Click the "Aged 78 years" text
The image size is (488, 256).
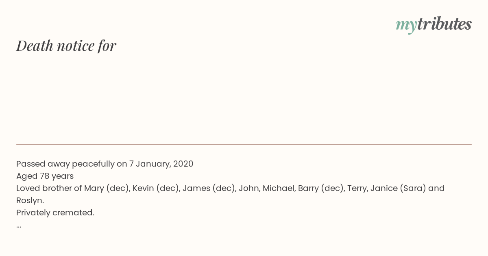point(45,176)
